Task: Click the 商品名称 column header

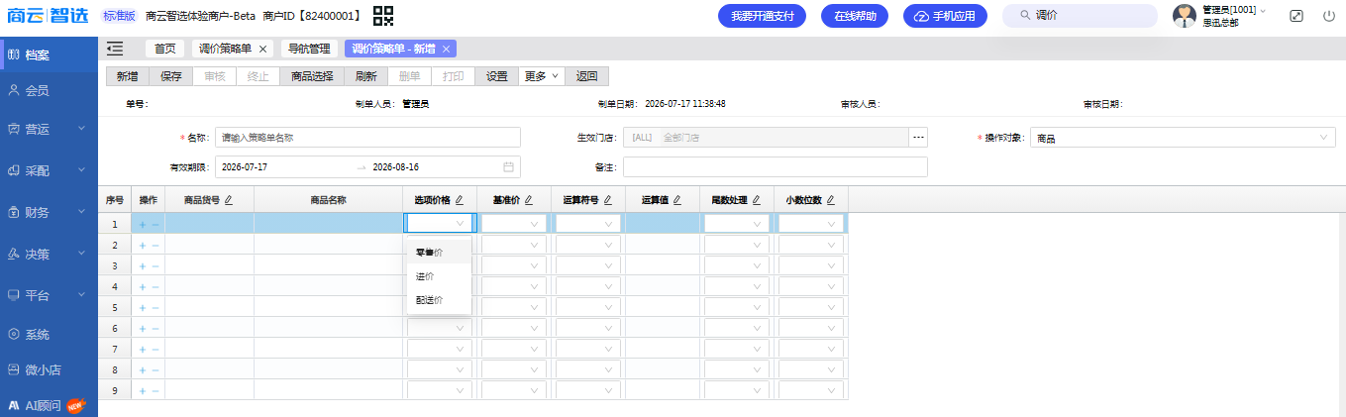Action: [x=328, y=200]
